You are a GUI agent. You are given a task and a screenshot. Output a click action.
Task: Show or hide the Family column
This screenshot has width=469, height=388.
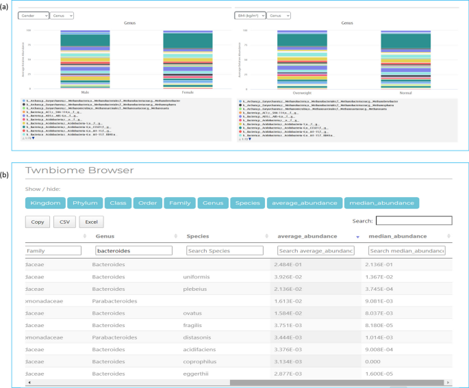point(180,203)
